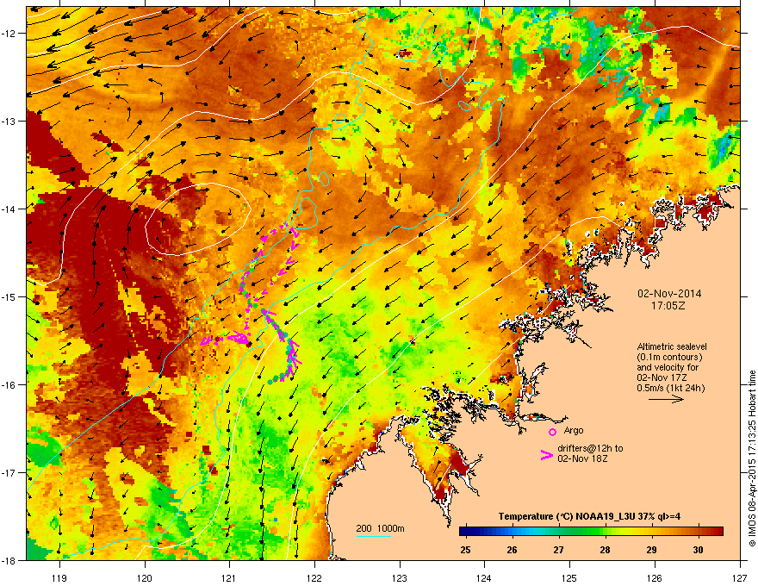Click latitude axis label -14
This screenshot has width=758, height=586.
click(9, 209)
